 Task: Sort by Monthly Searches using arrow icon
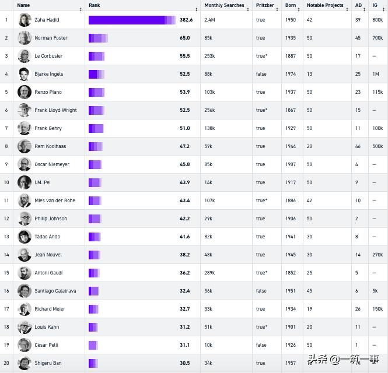point(248,9)
